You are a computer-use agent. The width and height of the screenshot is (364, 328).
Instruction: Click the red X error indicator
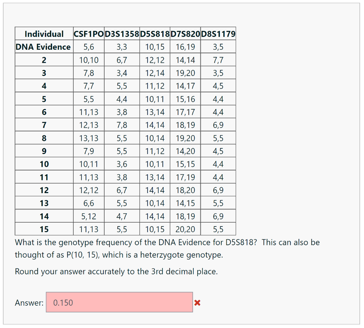[x=198, y=302]
